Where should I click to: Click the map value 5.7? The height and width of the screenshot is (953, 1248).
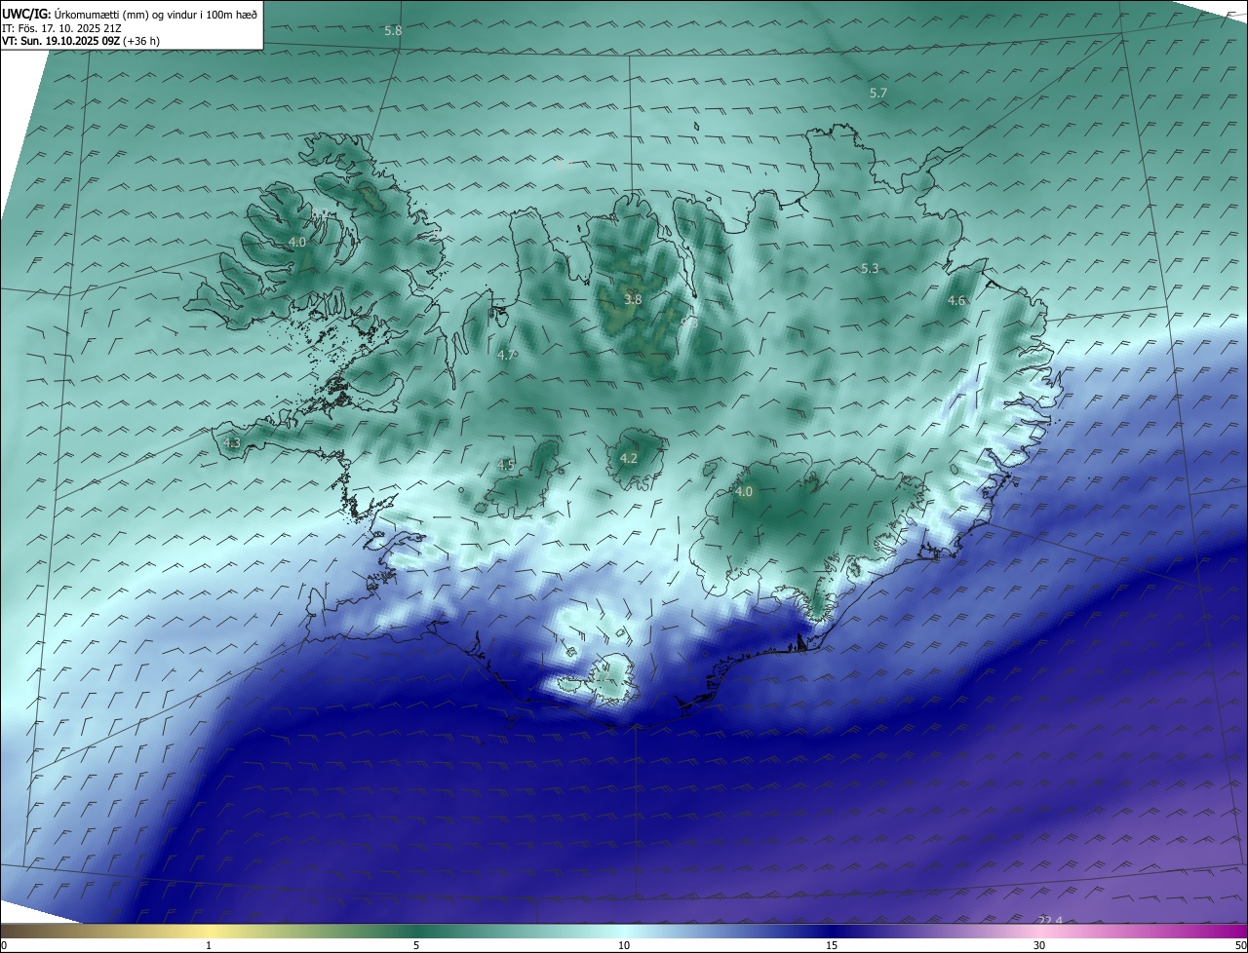878,94
